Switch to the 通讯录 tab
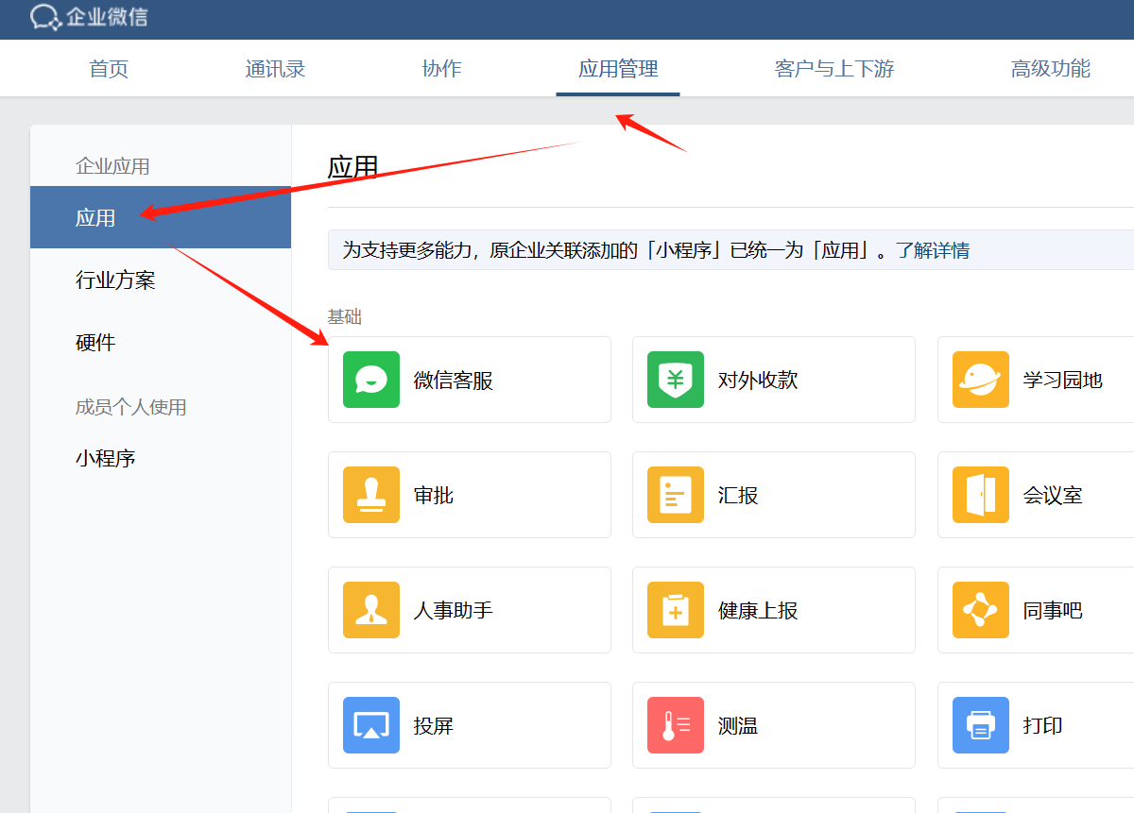 tap(275, 69)
